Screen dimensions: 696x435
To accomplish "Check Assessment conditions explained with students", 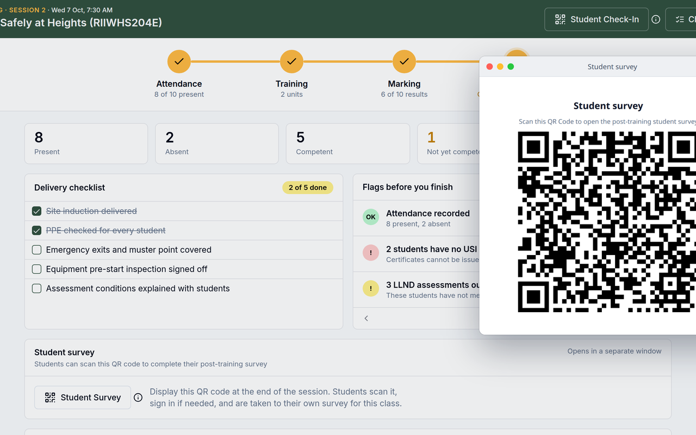I will tap(36, 289).
